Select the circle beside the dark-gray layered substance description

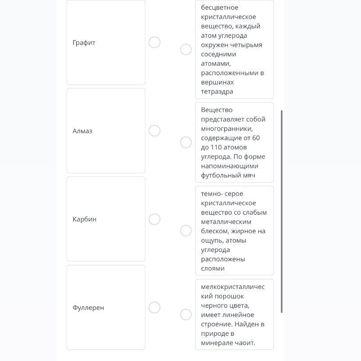coord(186,230)
